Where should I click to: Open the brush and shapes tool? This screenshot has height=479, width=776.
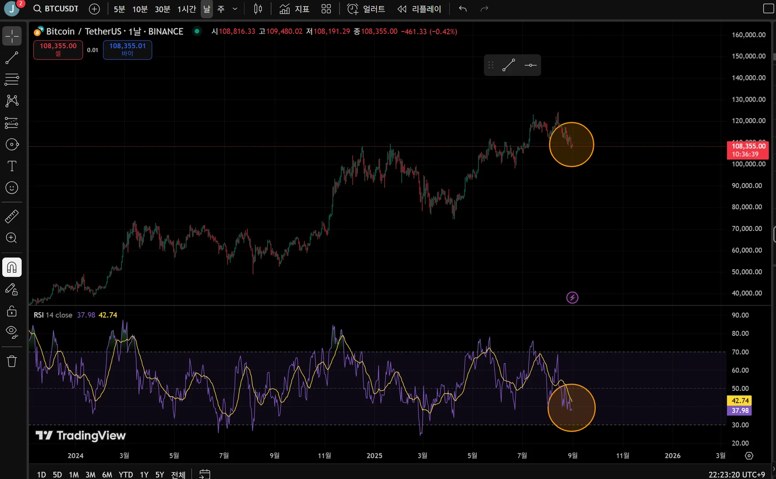[x=12, y=145]
